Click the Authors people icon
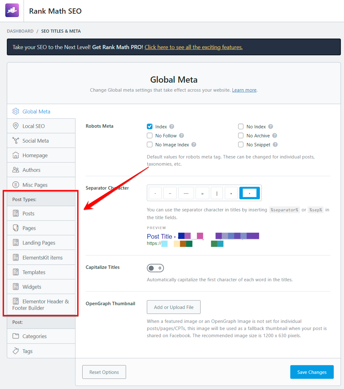 click(x=16, y=170)
